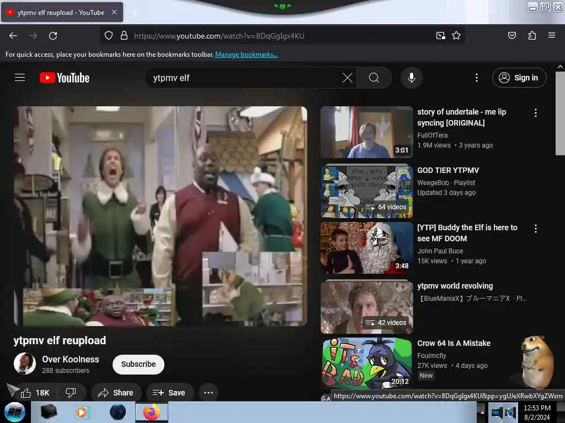Open the GOD TIER YTPMV playlist thumbnail

367,191
